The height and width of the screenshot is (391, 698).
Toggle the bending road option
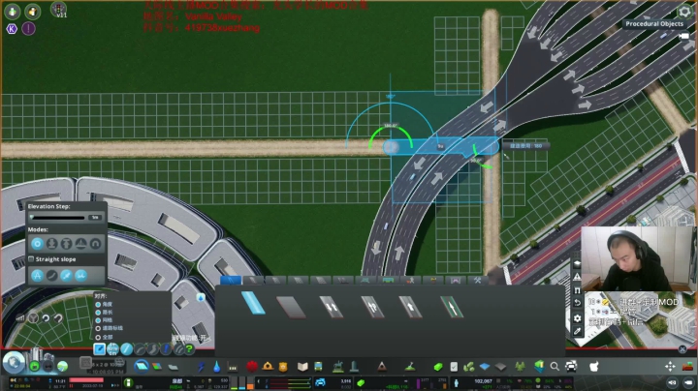[x=52, y=276]
